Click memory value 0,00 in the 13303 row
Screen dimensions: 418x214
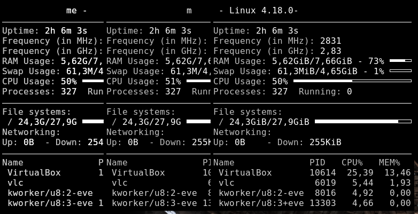[x=400, y=203]
